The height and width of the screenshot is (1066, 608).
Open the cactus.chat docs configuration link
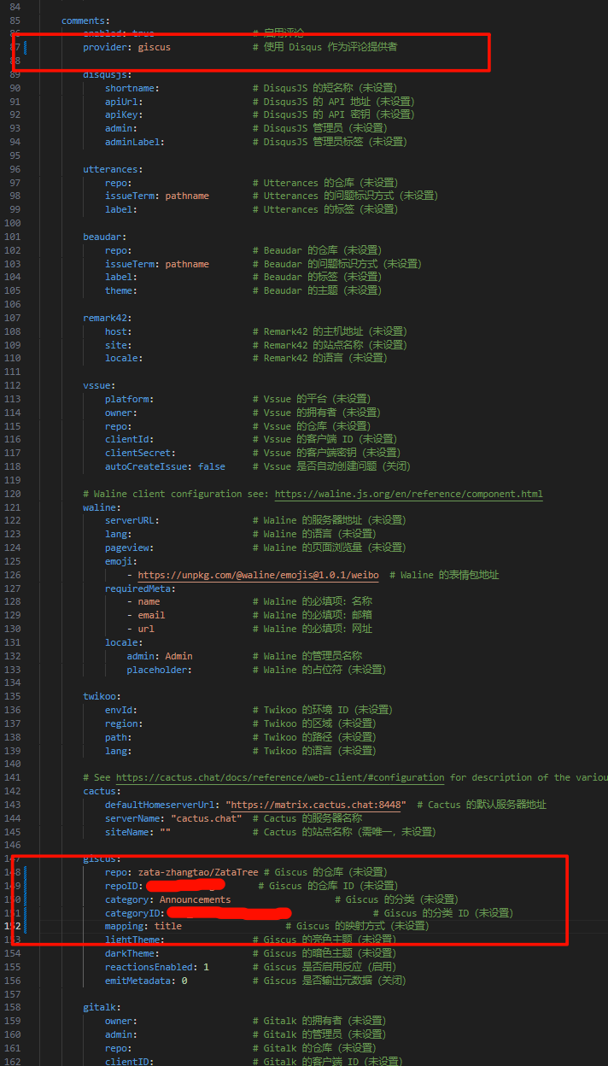(x=280, y=777)
